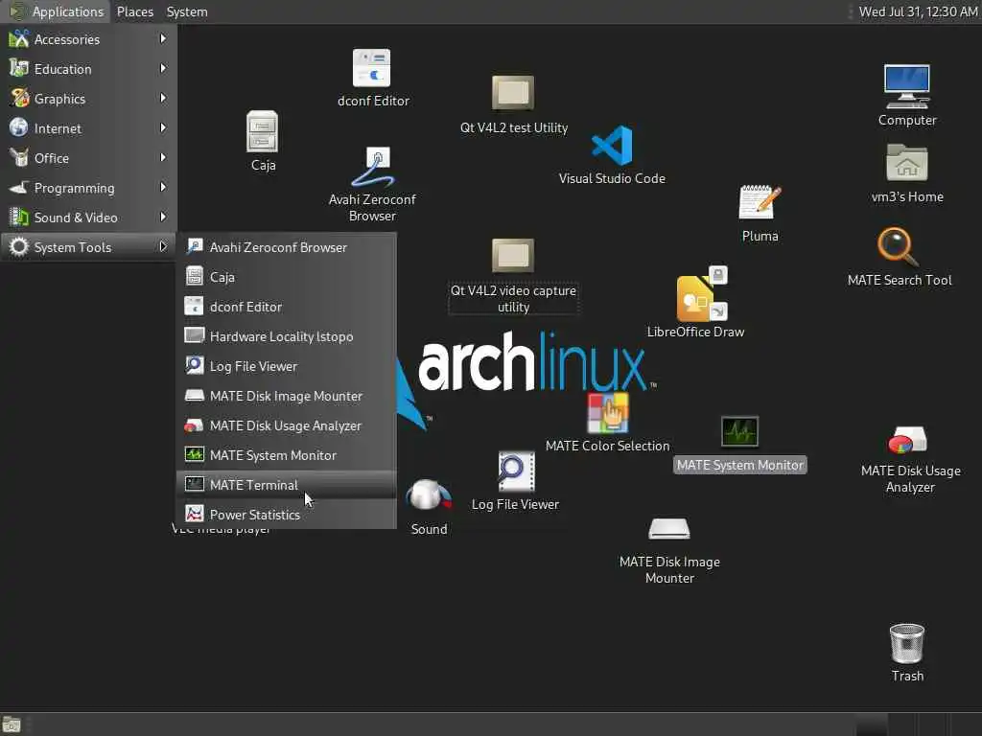Image resolution: width=982 pixels, height=736 pixels.
Task: Click the MATE Terminal icon in the submenu
Action: click(x=194, y=484)
